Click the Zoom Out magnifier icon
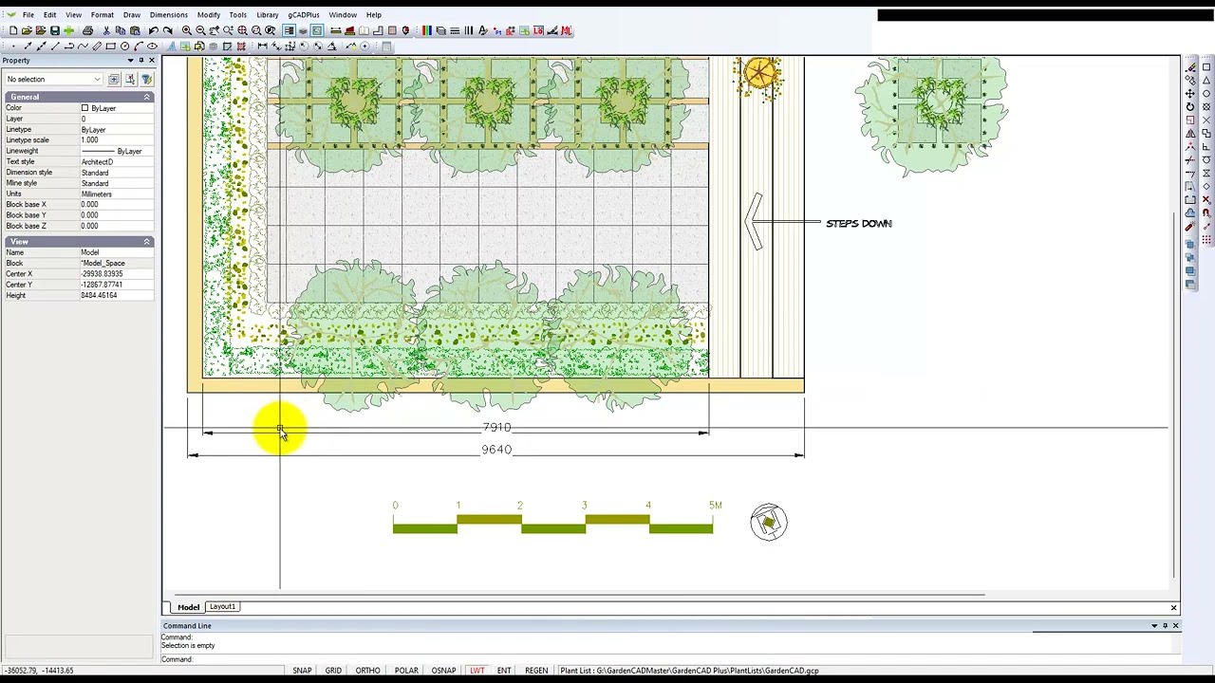Screen dimensions: 1215x683 tap(200, 30)
